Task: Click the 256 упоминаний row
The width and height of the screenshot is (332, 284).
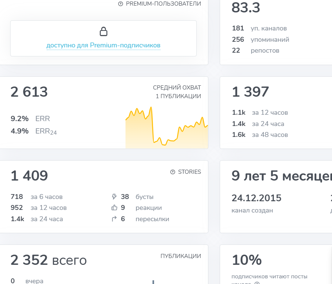Action: click(261, 39)
